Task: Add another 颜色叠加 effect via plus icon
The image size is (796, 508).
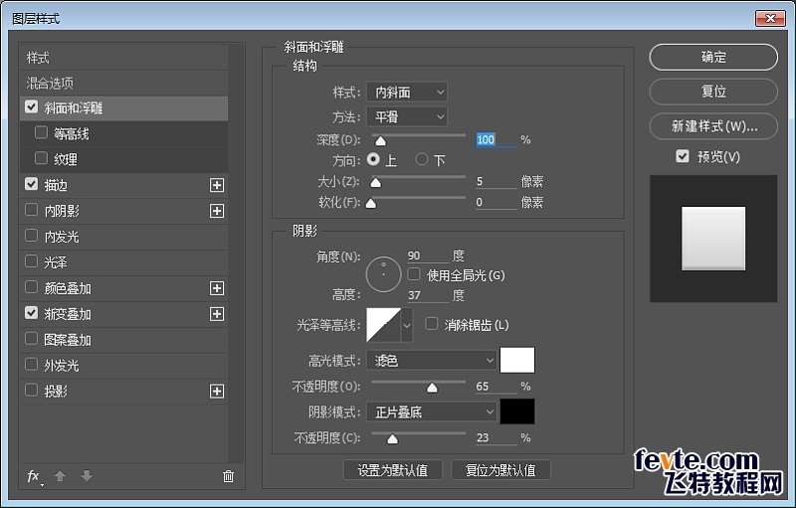Action: click(x=217, y=288)
